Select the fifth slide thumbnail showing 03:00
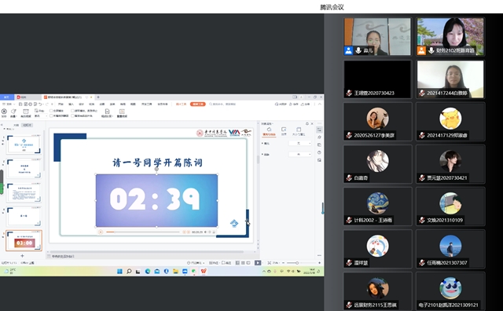The image size is (503, 311). pyautogui.click(x=24, y=240)
